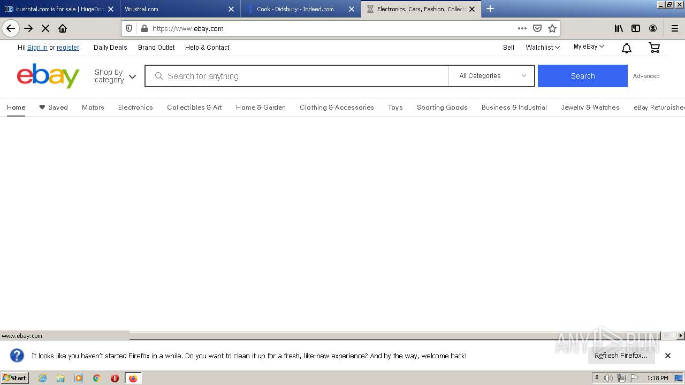Close the irustotal.com tab
Viewport: 685px width, 385px height.
tap(111, 9)
